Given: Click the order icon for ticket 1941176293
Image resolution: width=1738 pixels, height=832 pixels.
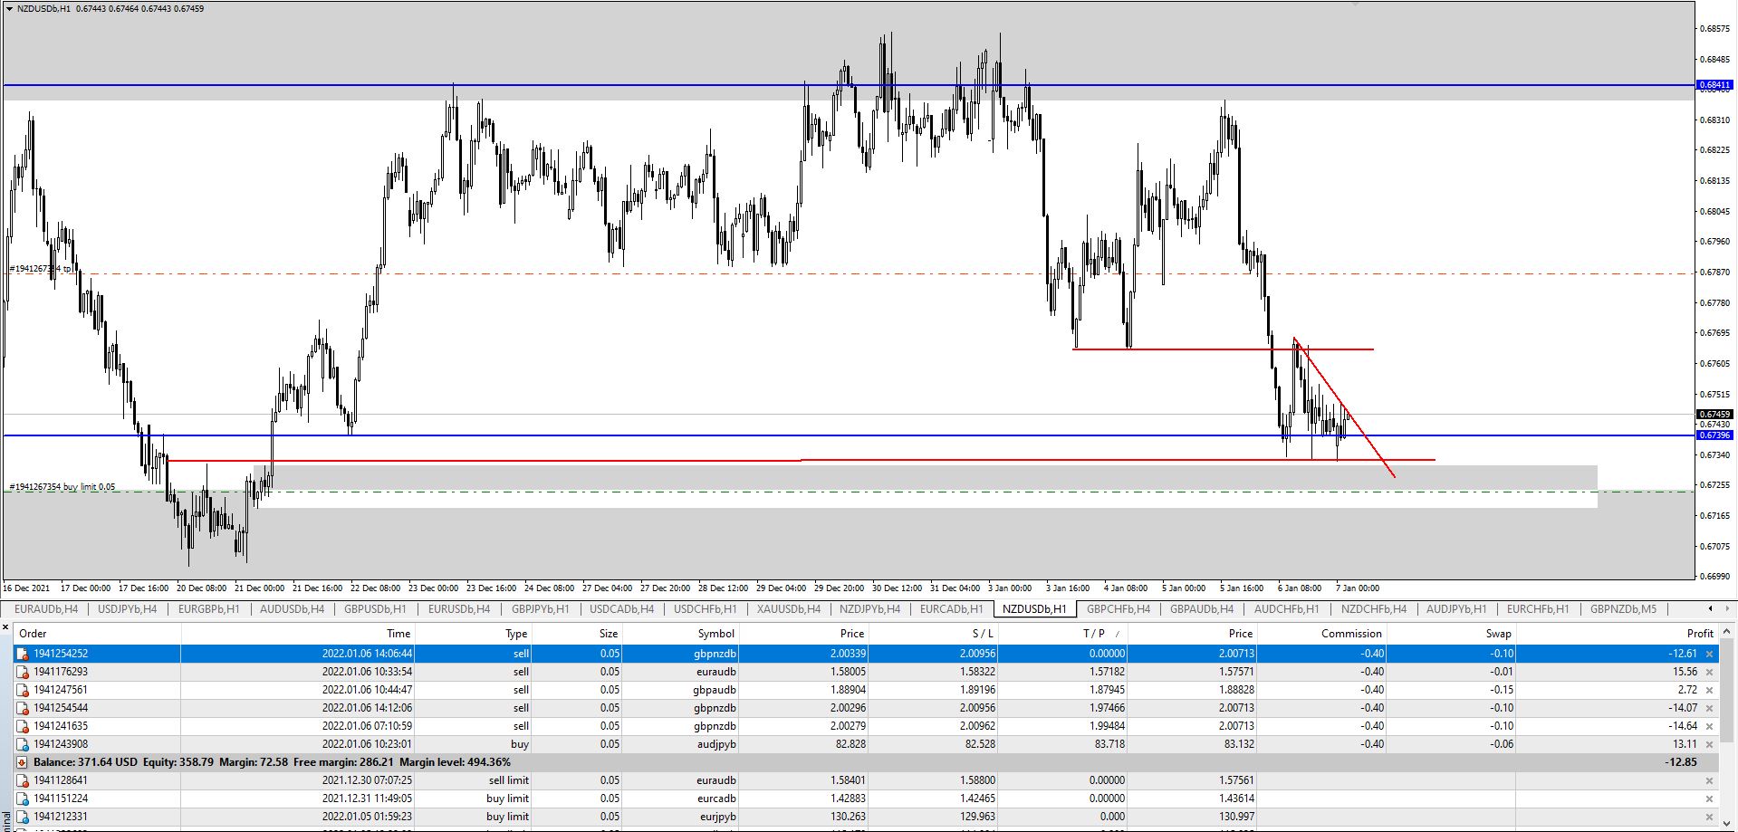Looking at the screenshot, I should [24, 672].
